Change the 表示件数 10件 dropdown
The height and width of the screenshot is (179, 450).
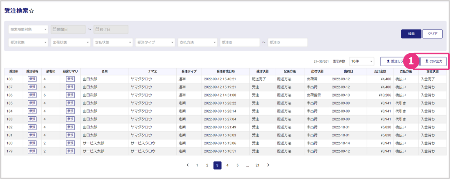point(361,61)
